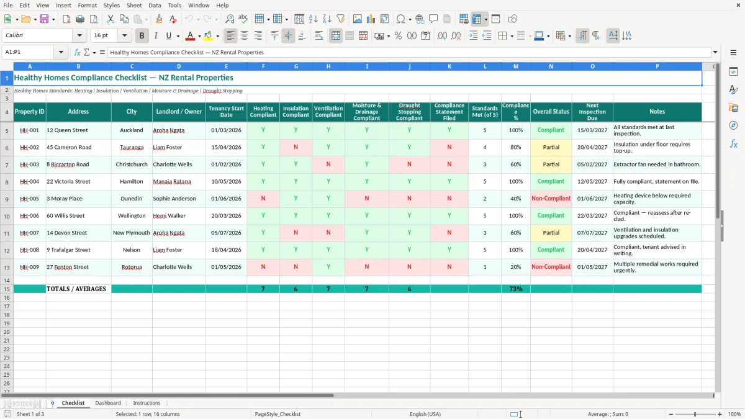This screenshot has height=419, width=745.
Task: Click the Print icon
Action: coord(80,19)
